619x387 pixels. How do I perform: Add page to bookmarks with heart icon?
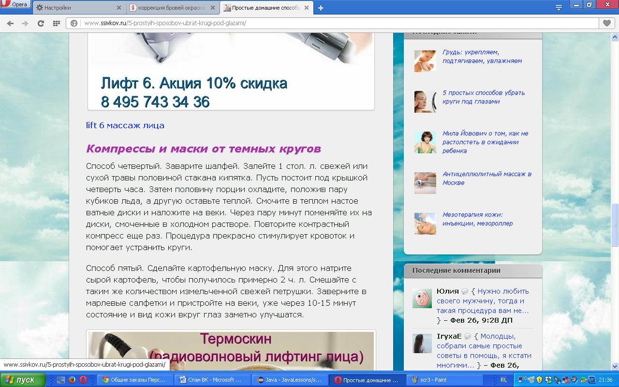(x=607, y=23)
